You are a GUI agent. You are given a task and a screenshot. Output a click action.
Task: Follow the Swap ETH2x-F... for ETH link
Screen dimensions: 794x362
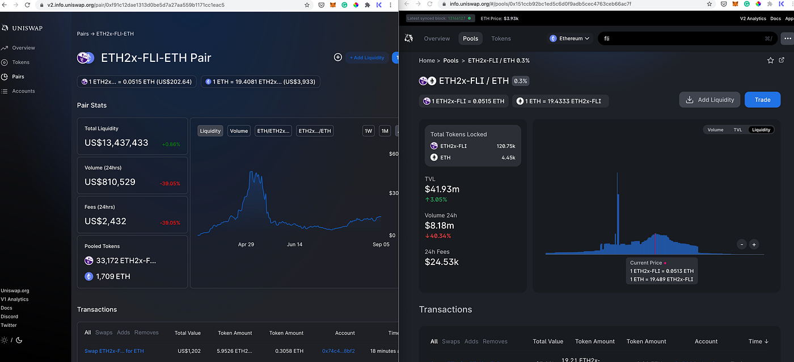pos(114,351)
